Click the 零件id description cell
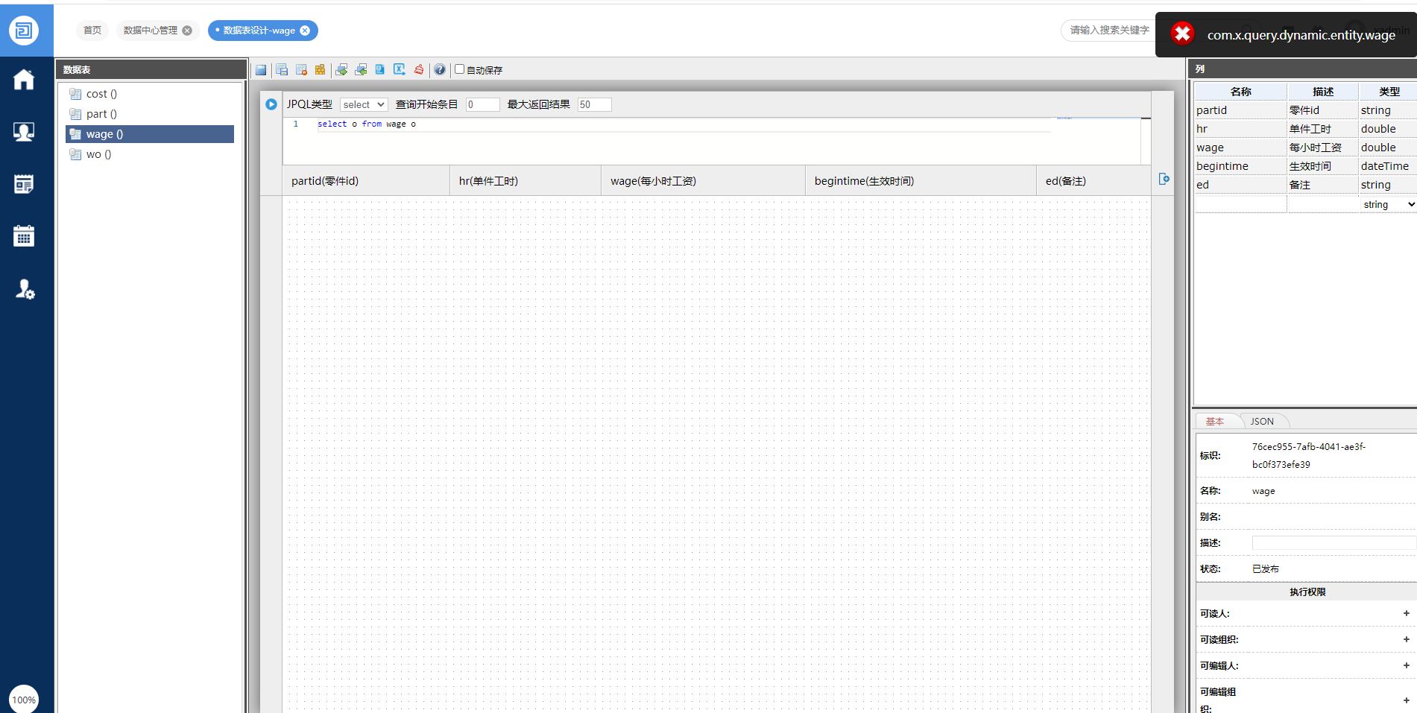 (1322, 110)
